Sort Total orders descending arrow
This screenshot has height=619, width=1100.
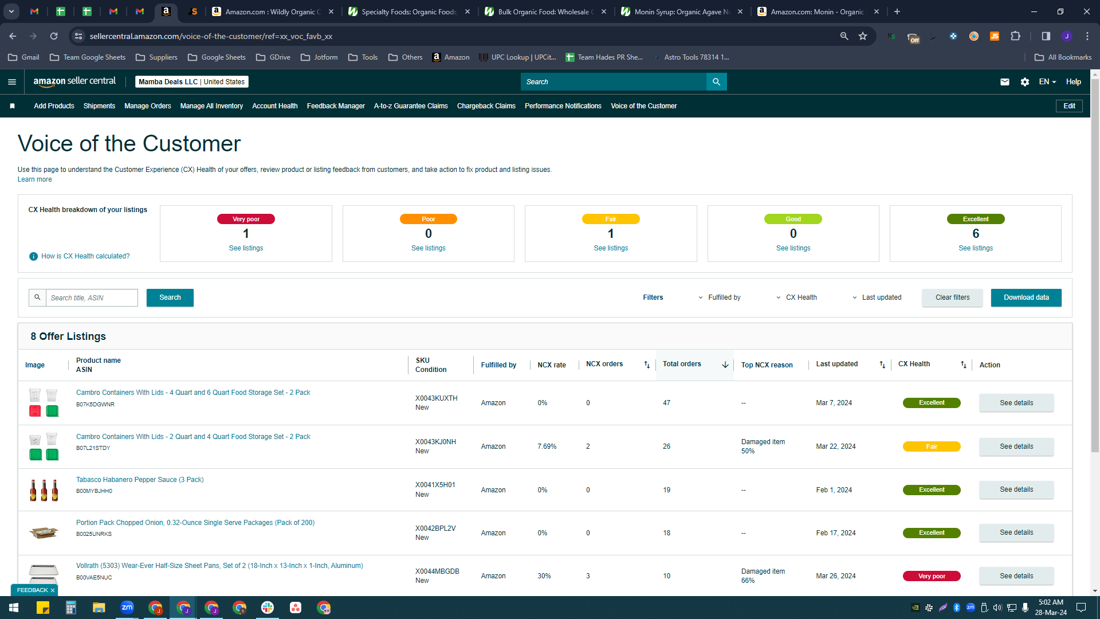725,365
